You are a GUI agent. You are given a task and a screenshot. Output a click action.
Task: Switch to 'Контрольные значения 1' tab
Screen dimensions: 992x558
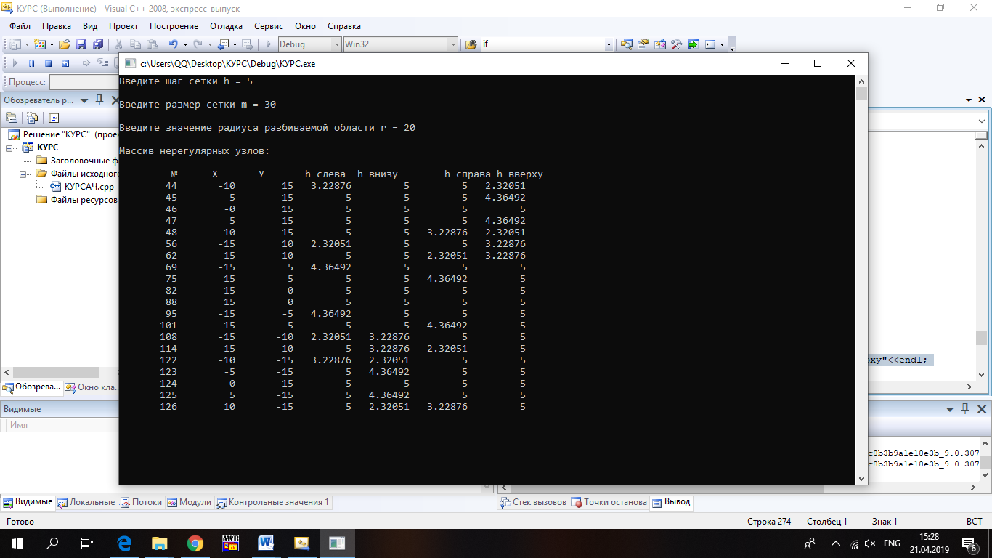tap(273, 502)
